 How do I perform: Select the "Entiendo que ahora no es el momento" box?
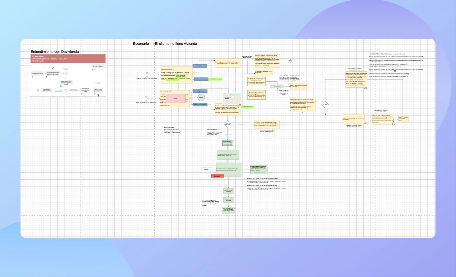coord(227,63)
